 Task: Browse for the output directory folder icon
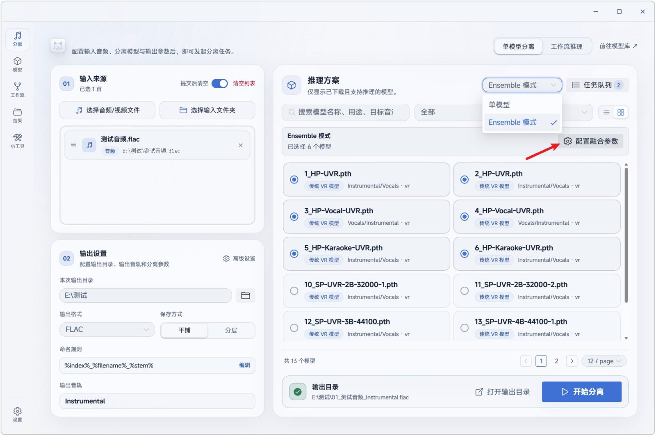coord(246,296)
